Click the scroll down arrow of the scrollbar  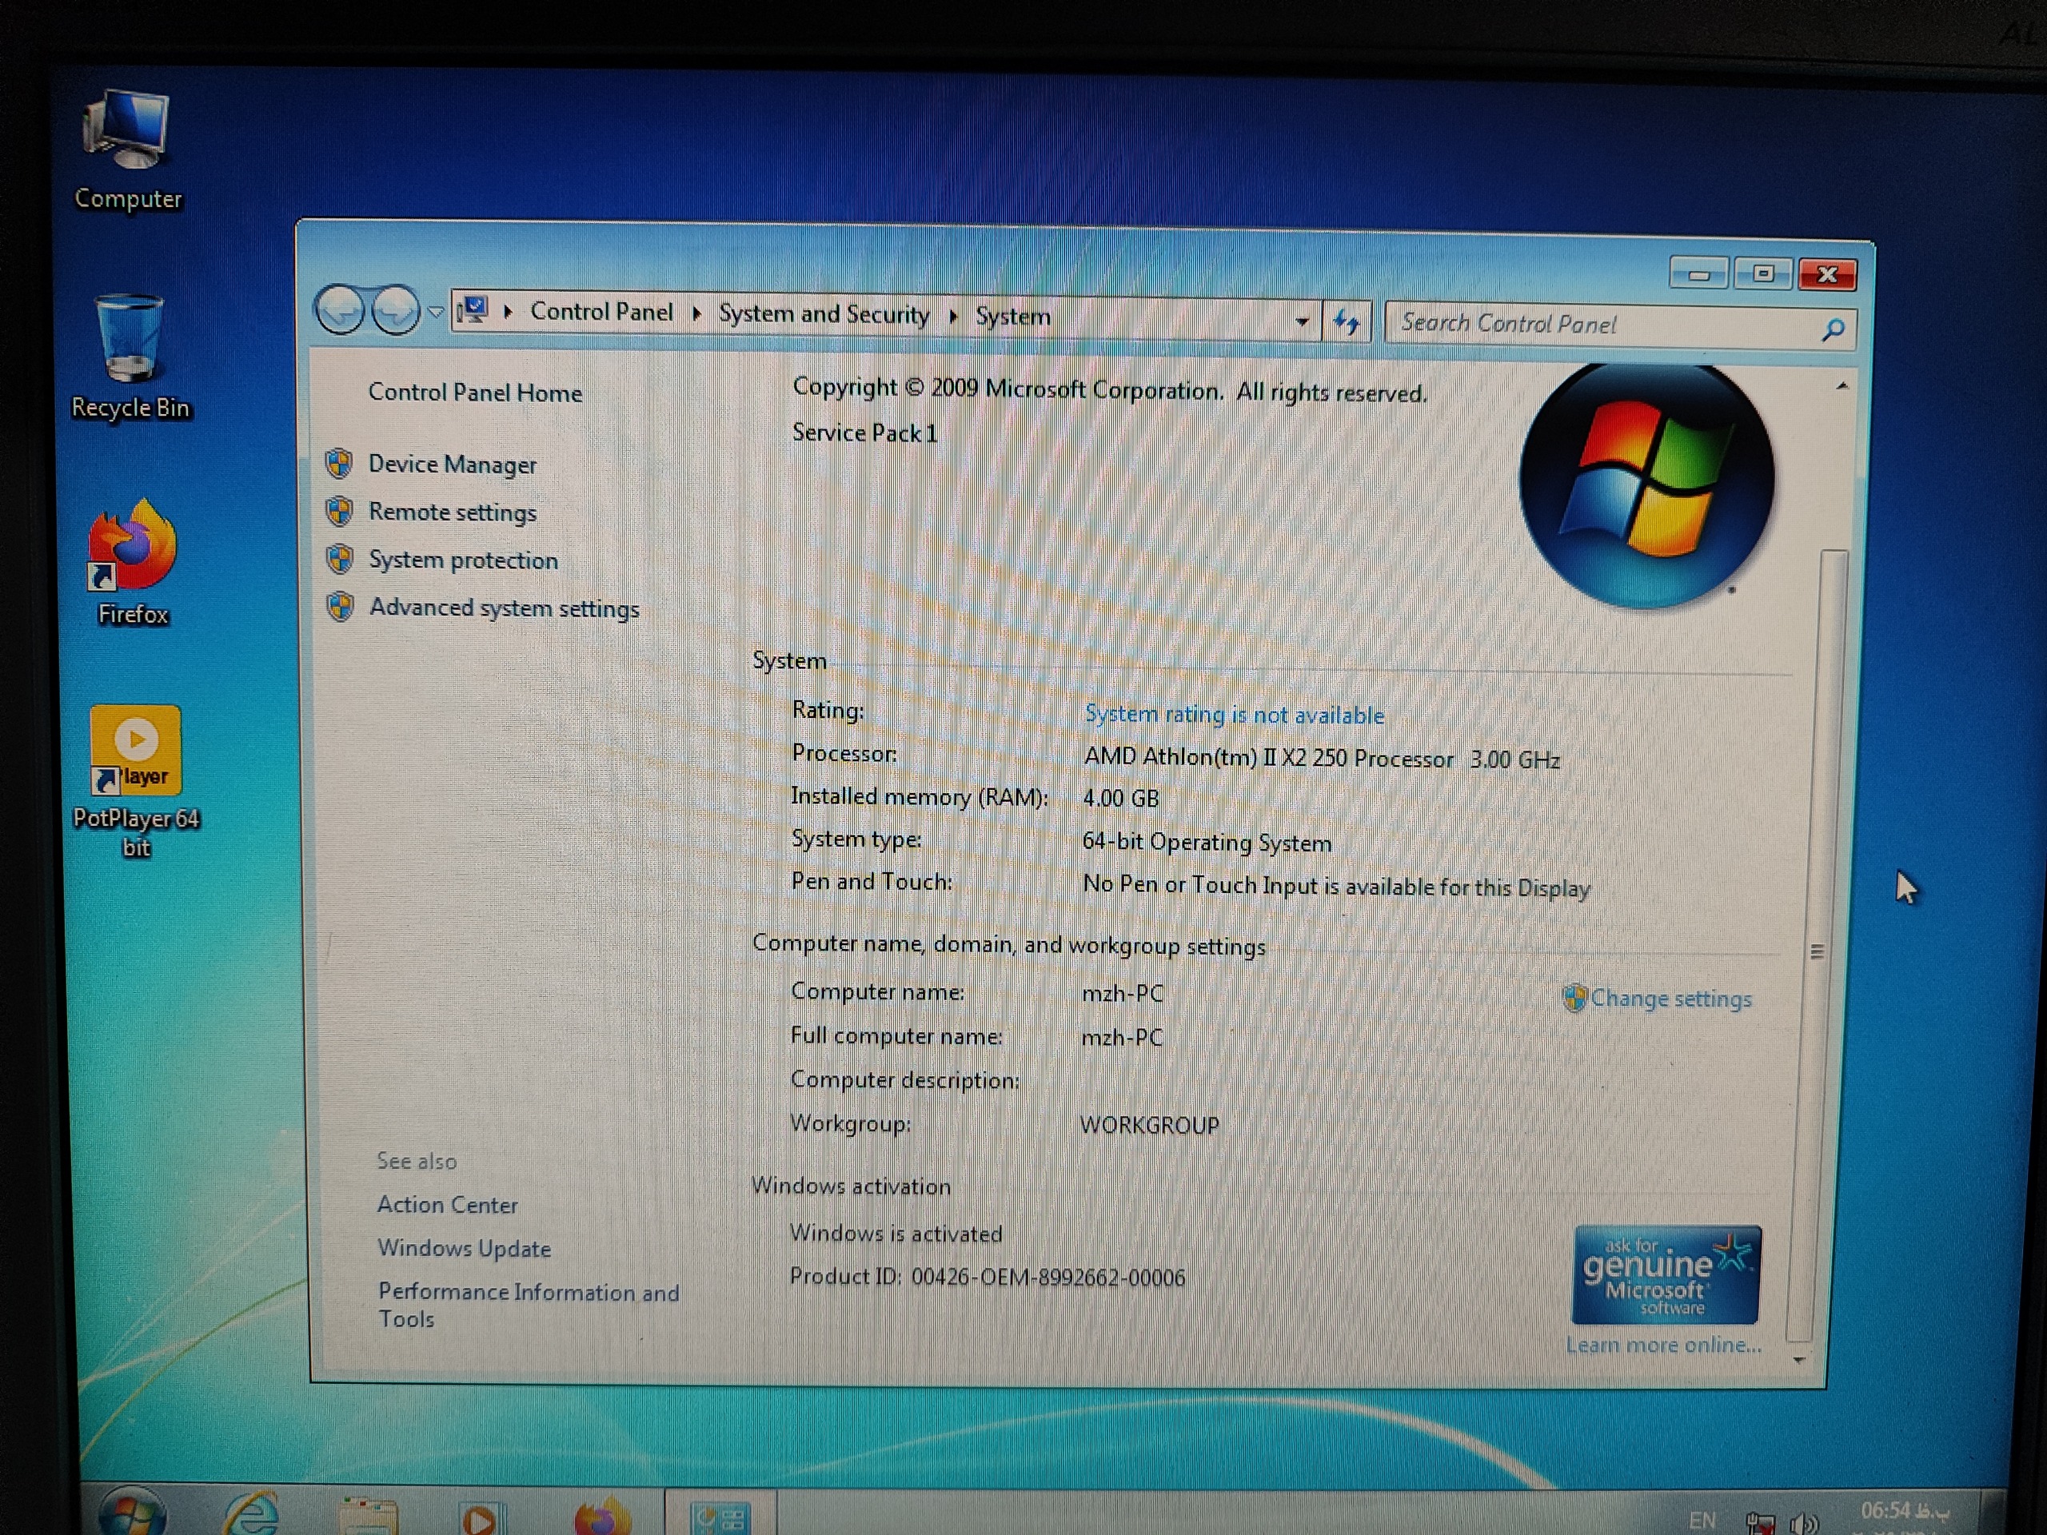click(1798, 1360)
